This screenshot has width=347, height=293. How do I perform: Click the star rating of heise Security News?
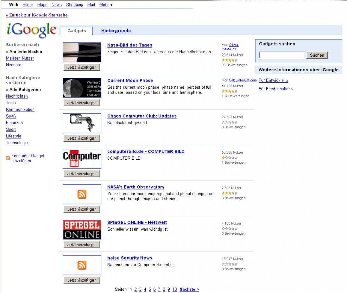(x=230, y=264)
